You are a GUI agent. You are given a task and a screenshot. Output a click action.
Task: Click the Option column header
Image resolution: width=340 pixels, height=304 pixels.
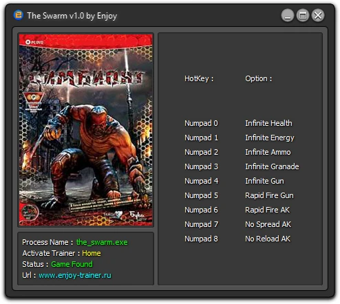coord(259,78)
